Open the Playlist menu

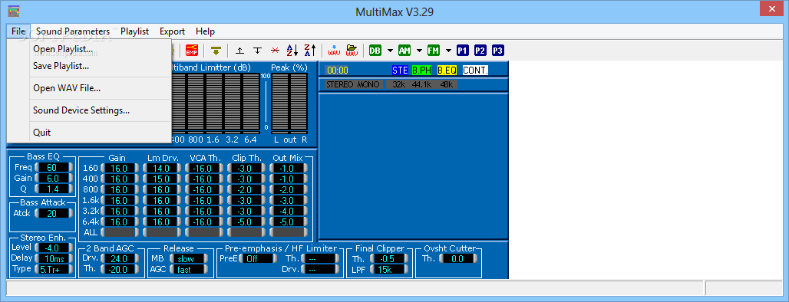click(x=135, y=31)
